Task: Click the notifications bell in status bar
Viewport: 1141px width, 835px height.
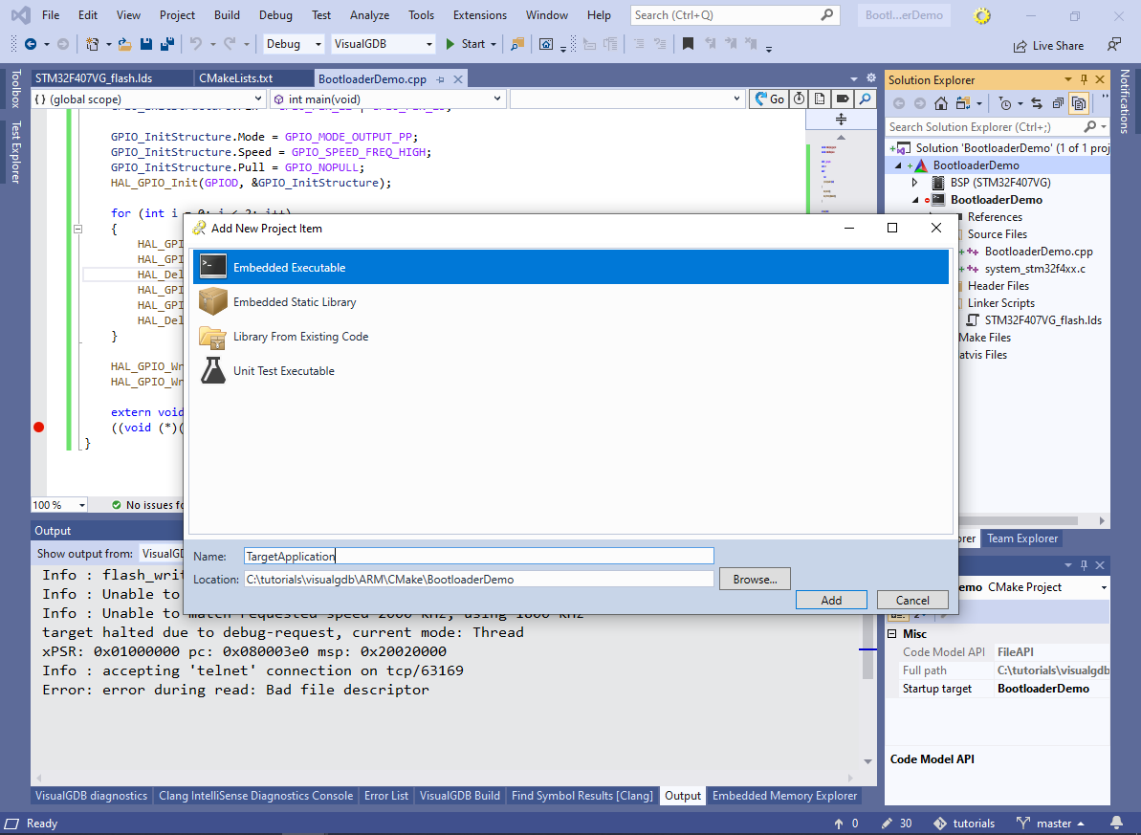Action: [1116, 824]
